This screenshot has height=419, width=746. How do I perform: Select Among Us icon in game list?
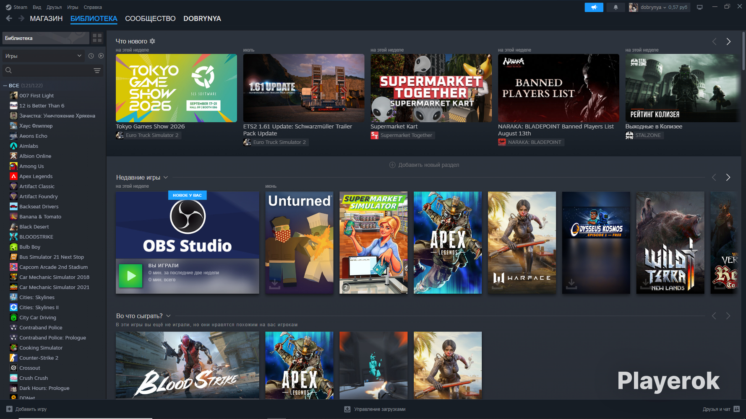13,166
